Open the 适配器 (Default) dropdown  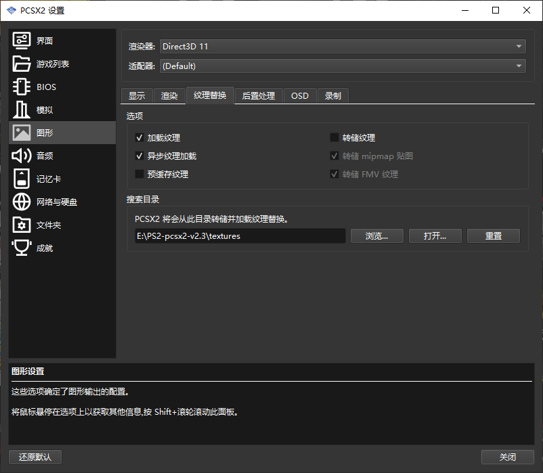click(x=343, y=66)
